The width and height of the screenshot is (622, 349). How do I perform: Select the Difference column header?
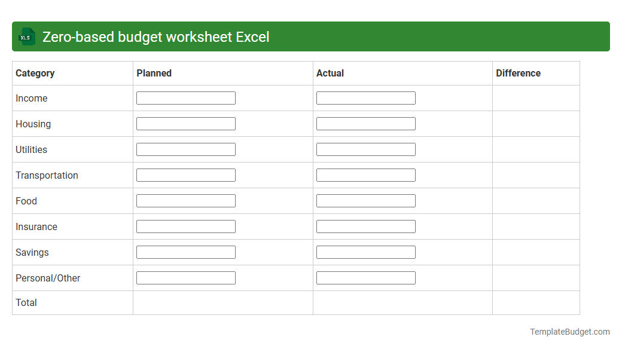[518, 73]
